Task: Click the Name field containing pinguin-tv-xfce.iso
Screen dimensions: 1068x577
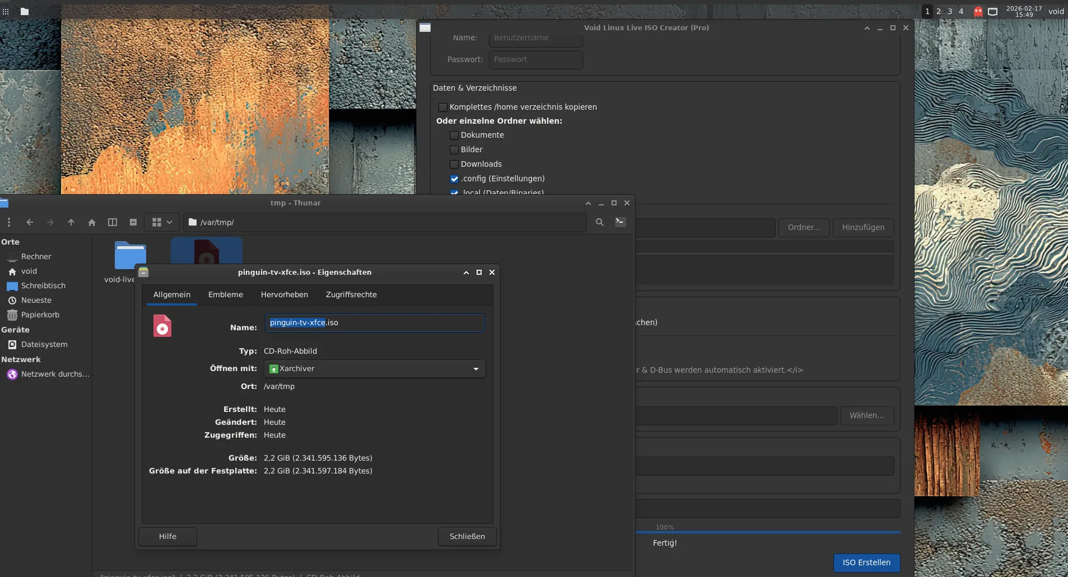Action: (x=374, y=323)
